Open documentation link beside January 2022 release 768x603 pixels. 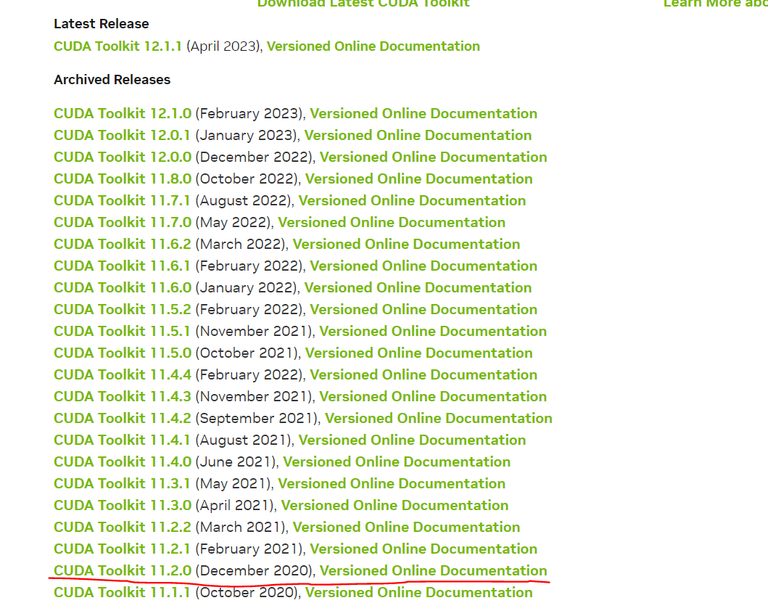(x=418, y=287)
